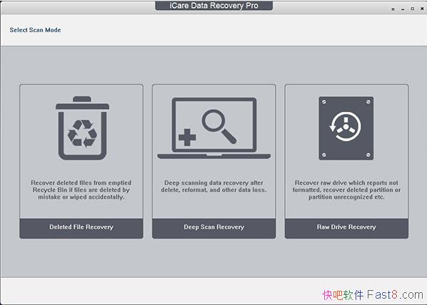The width and height of the screenshot is (427, 305).
Task: Start Deleted File Recovery mode
Action: (81, 227)
